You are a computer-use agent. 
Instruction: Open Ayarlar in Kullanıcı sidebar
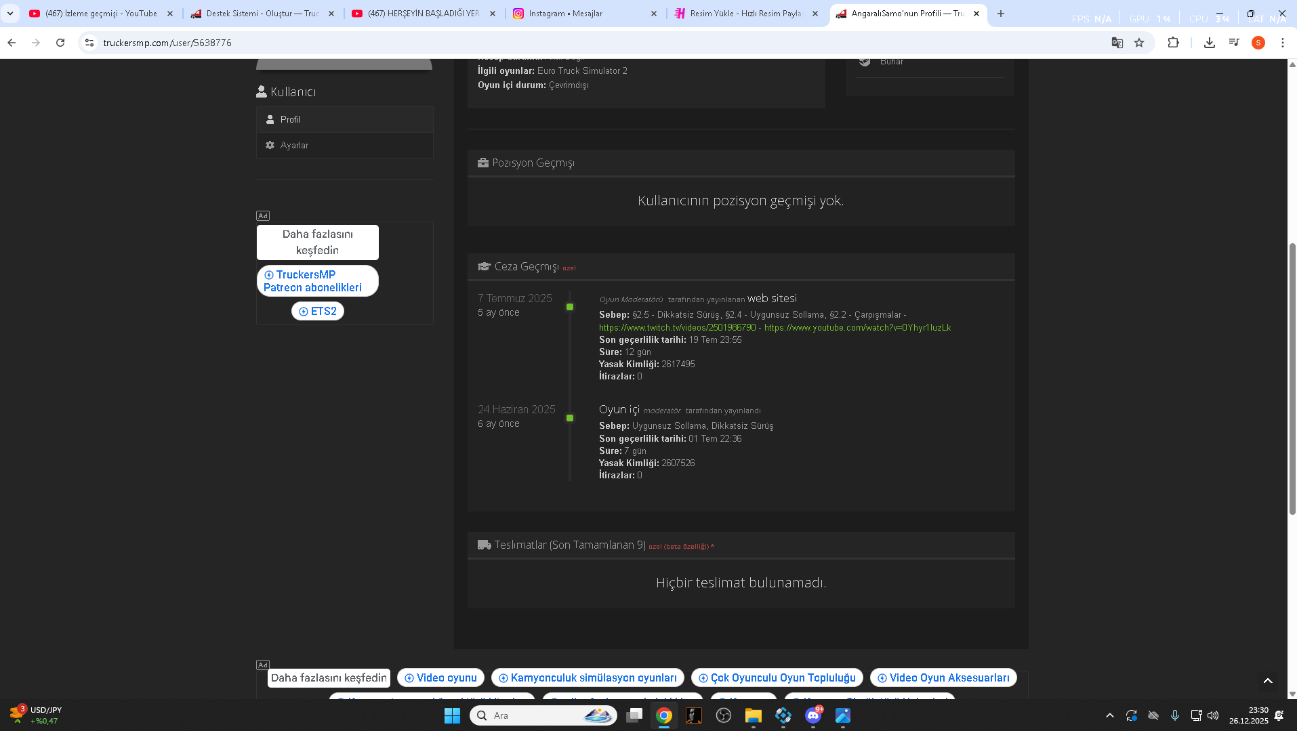click(x=345, y=145)
